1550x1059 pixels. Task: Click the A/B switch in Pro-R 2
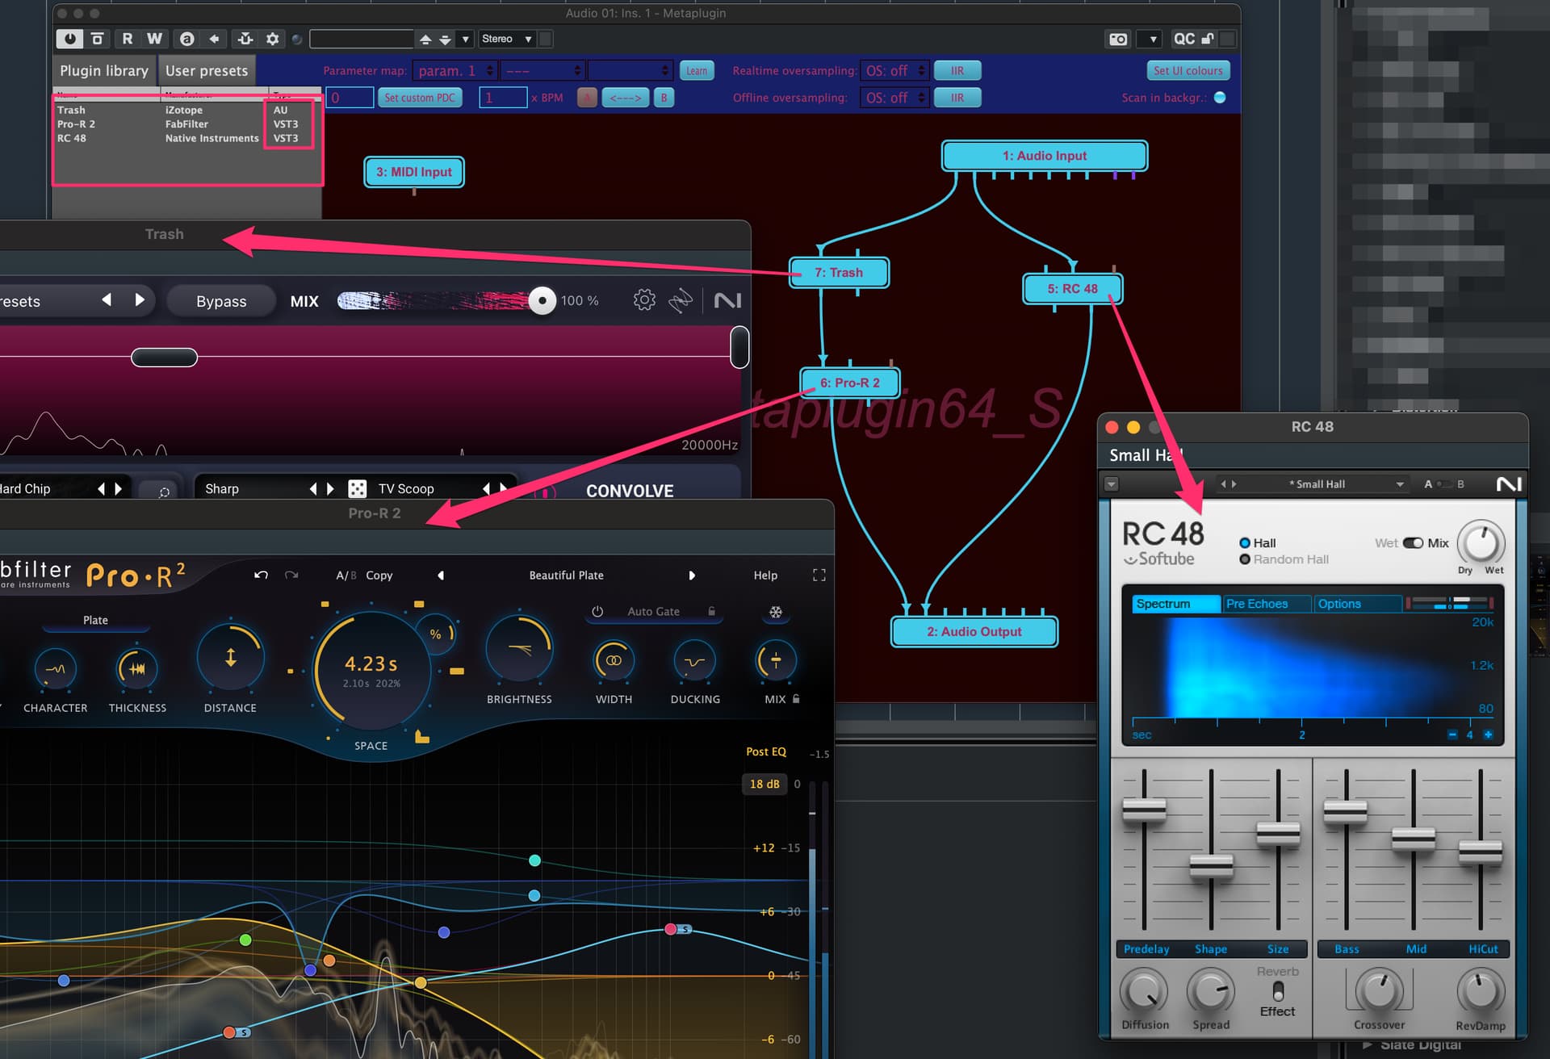point(346,576)
